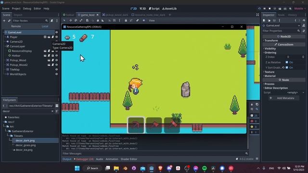Hide the Pickup_Wood2 node

pos(57,65)
